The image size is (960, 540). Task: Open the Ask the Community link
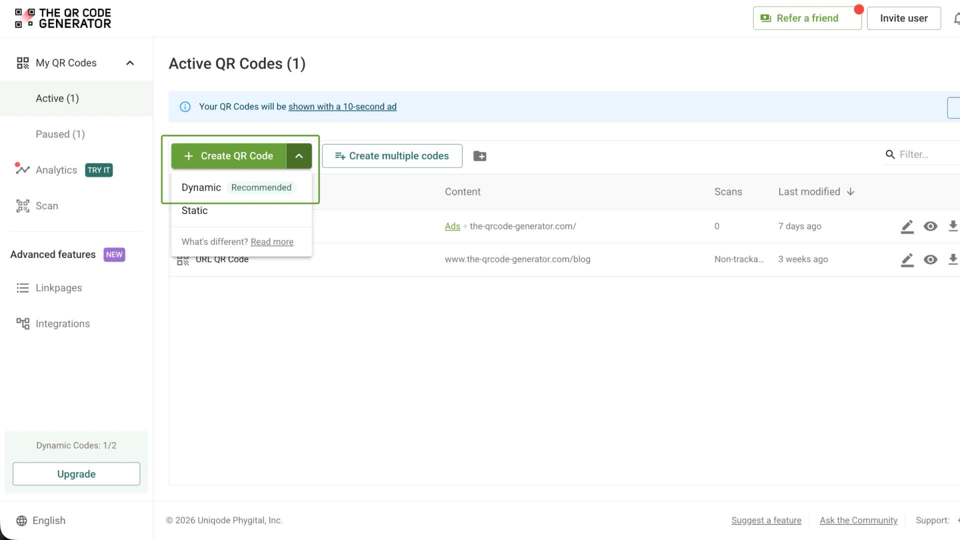point(858,520)
